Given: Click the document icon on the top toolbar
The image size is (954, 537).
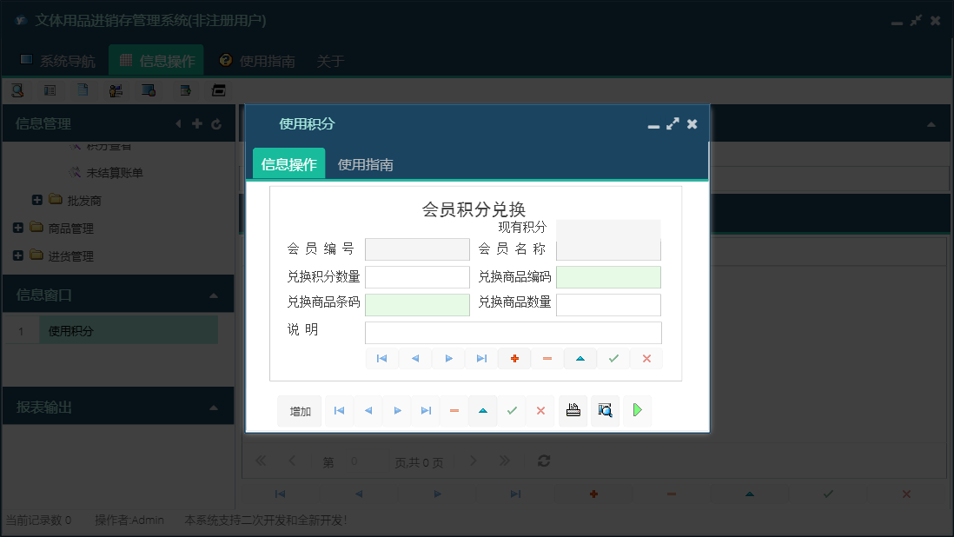Looking at the screenshot, I should [81, 89].
